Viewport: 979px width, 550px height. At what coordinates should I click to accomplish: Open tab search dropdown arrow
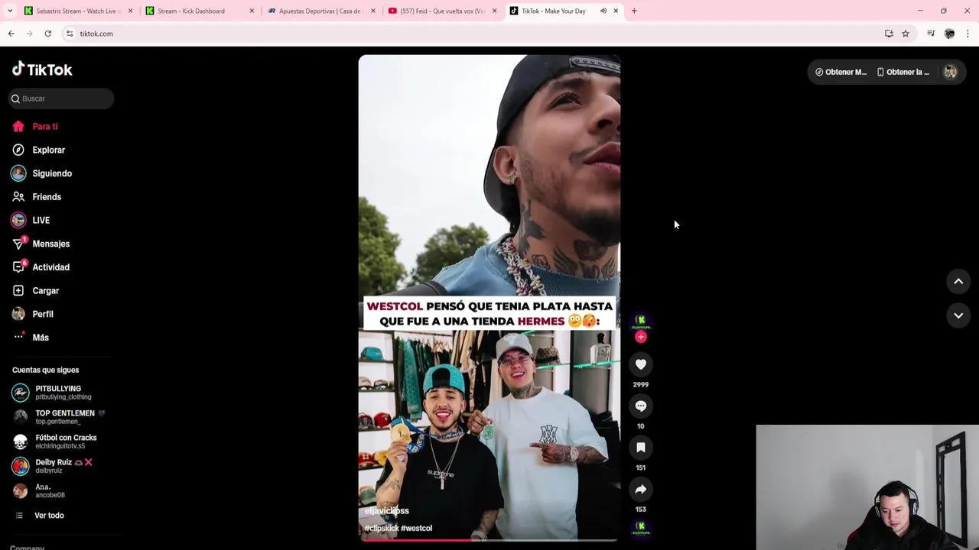(10, 11)
